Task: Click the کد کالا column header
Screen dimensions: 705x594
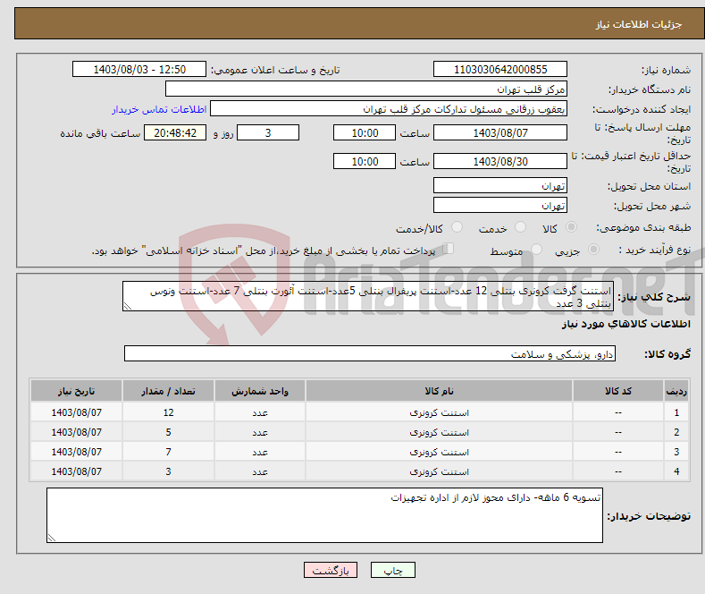Action: click(618, 391)
